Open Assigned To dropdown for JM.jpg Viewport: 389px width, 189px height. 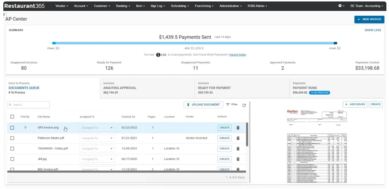[97, 159]
